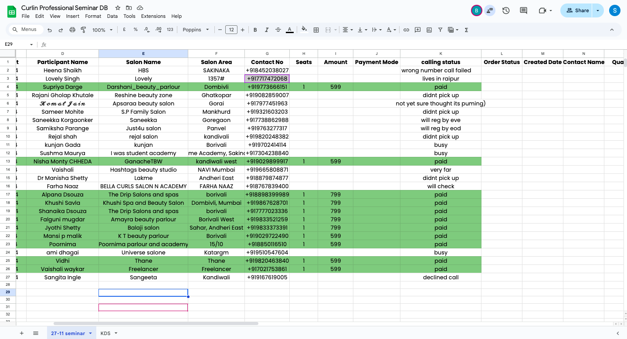The height and width of the screenshot is (339, 627).
Task: Open the comments icon at top
Action: [x=524, y=10]
